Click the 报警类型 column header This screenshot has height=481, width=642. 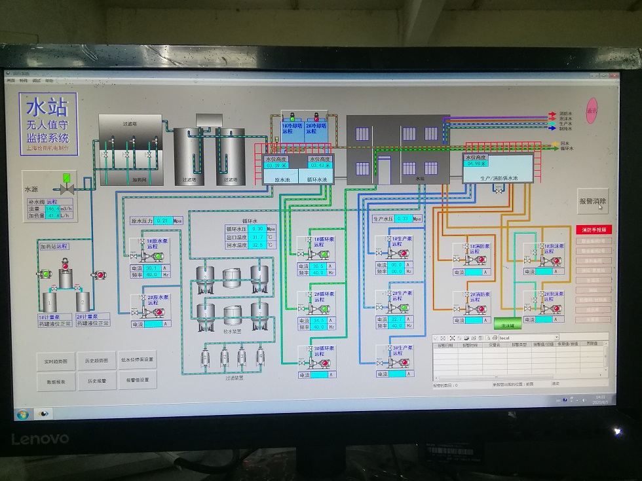coord(519,345)
